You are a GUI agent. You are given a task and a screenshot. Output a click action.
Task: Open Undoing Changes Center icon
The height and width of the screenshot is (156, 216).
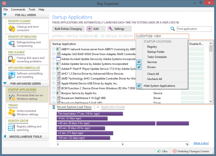pos(175,151)
